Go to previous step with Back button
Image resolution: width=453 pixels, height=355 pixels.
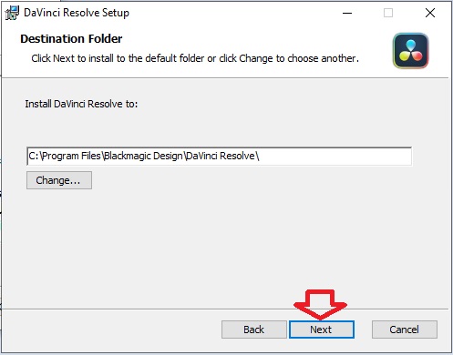coord(254,330)
